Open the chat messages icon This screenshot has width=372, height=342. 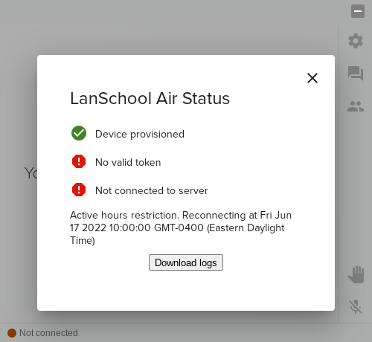coord(356,73)
